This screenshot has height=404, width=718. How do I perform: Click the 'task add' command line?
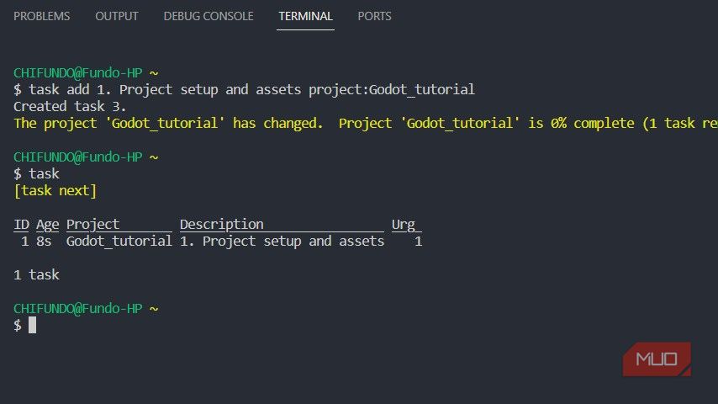(244, 89)
